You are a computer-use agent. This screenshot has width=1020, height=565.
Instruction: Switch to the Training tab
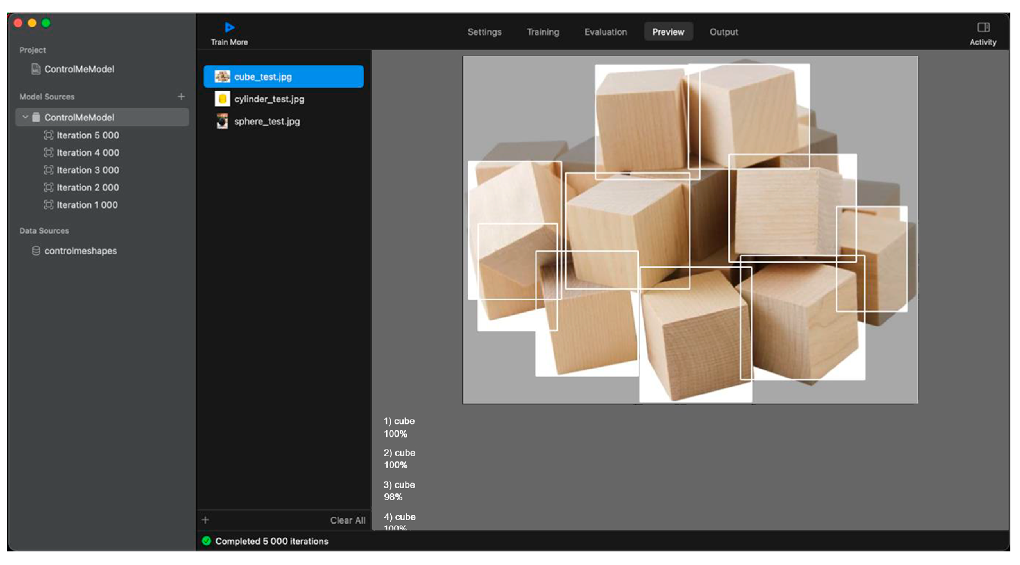coord(543,32)
